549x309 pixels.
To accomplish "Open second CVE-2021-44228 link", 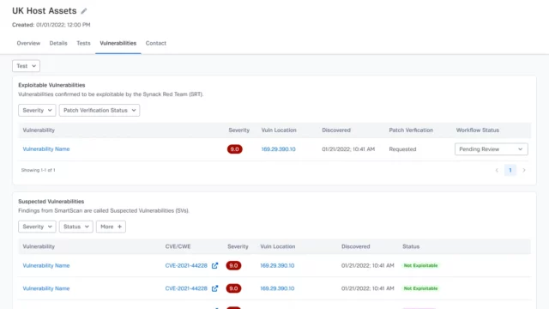I will tap(186, 288).
